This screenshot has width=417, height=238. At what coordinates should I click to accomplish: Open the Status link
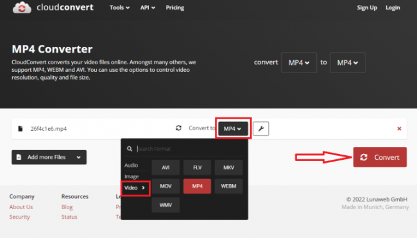tap(69, 217)
